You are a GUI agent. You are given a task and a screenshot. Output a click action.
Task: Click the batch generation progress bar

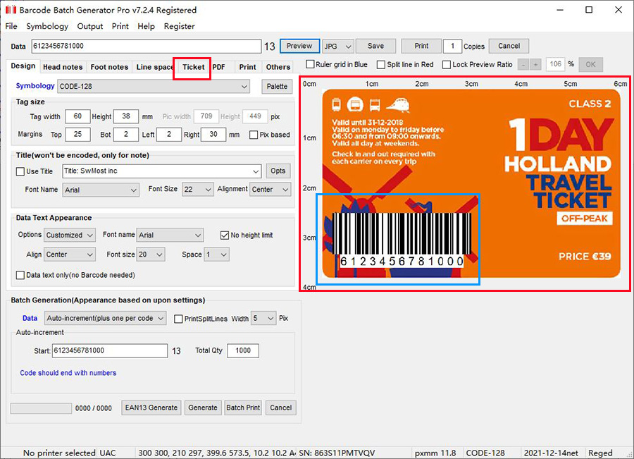(x=41, y=408)
